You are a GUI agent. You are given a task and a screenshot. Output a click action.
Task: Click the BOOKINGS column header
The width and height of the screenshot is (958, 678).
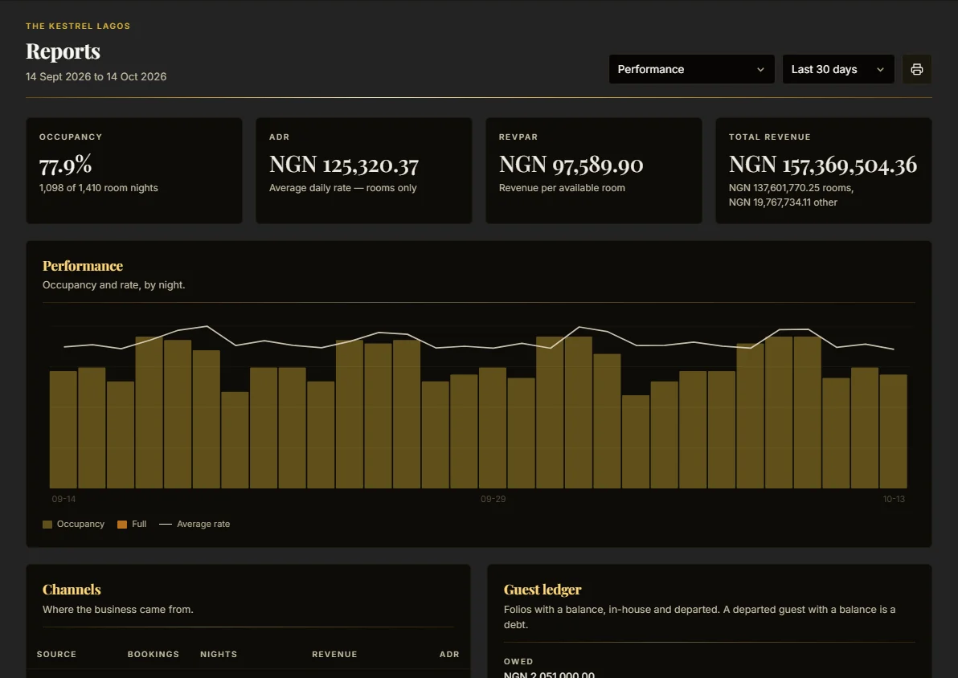tap(154, 654)
